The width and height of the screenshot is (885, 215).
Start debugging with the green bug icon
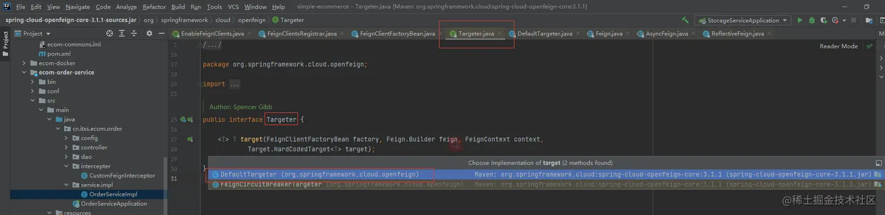[812, 20]
